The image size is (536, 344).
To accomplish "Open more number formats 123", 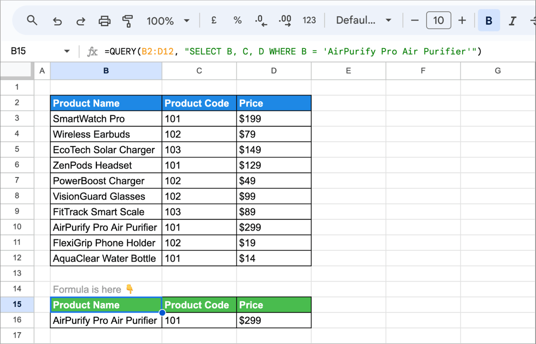I will (x=309, y=21).
